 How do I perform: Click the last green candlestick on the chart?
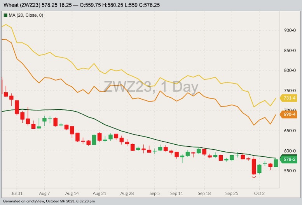click(x=276, y=163)
